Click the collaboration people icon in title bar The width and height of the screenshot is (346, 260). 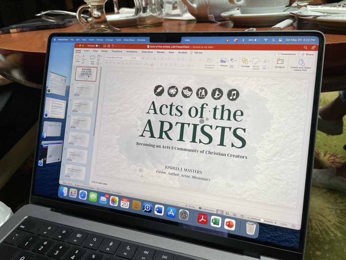313,47
